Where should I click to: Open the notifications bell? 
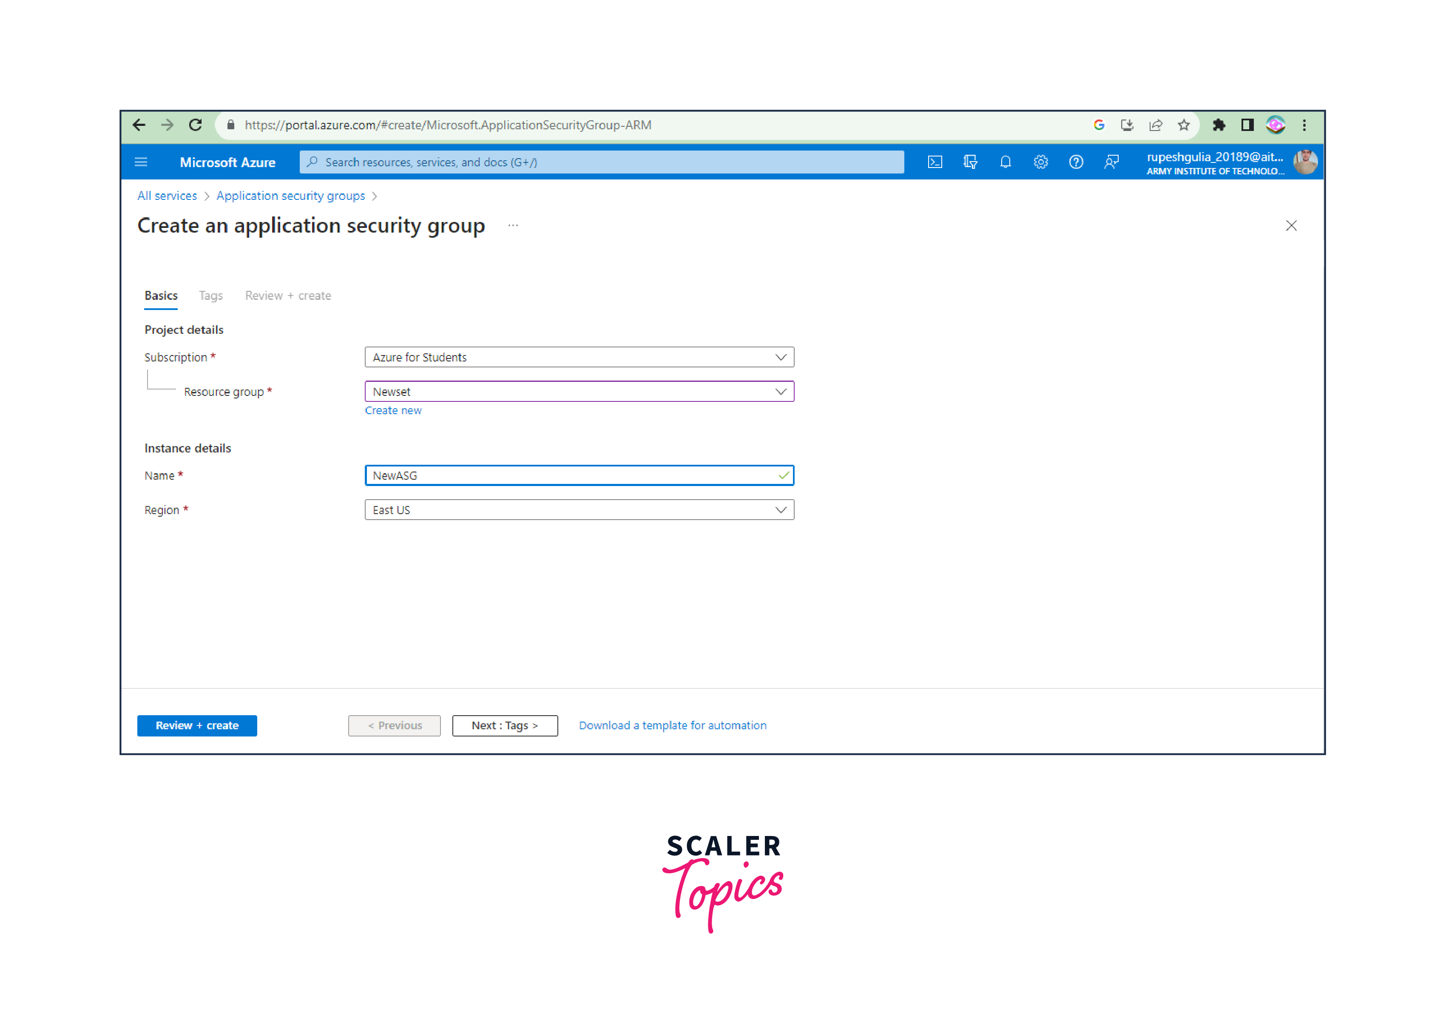point(1005,162)
